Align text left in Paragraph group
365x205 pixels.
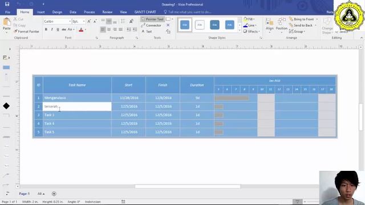coord(103,30)
